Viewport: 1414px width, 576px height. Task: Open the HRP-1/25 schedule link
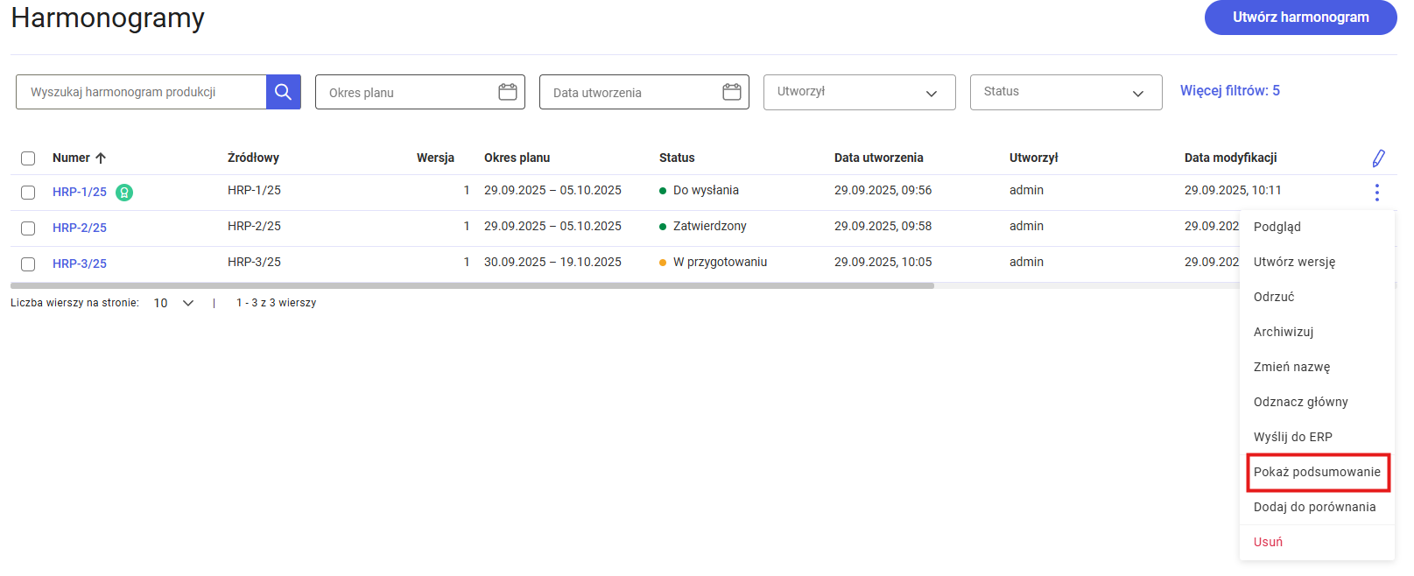80,193
